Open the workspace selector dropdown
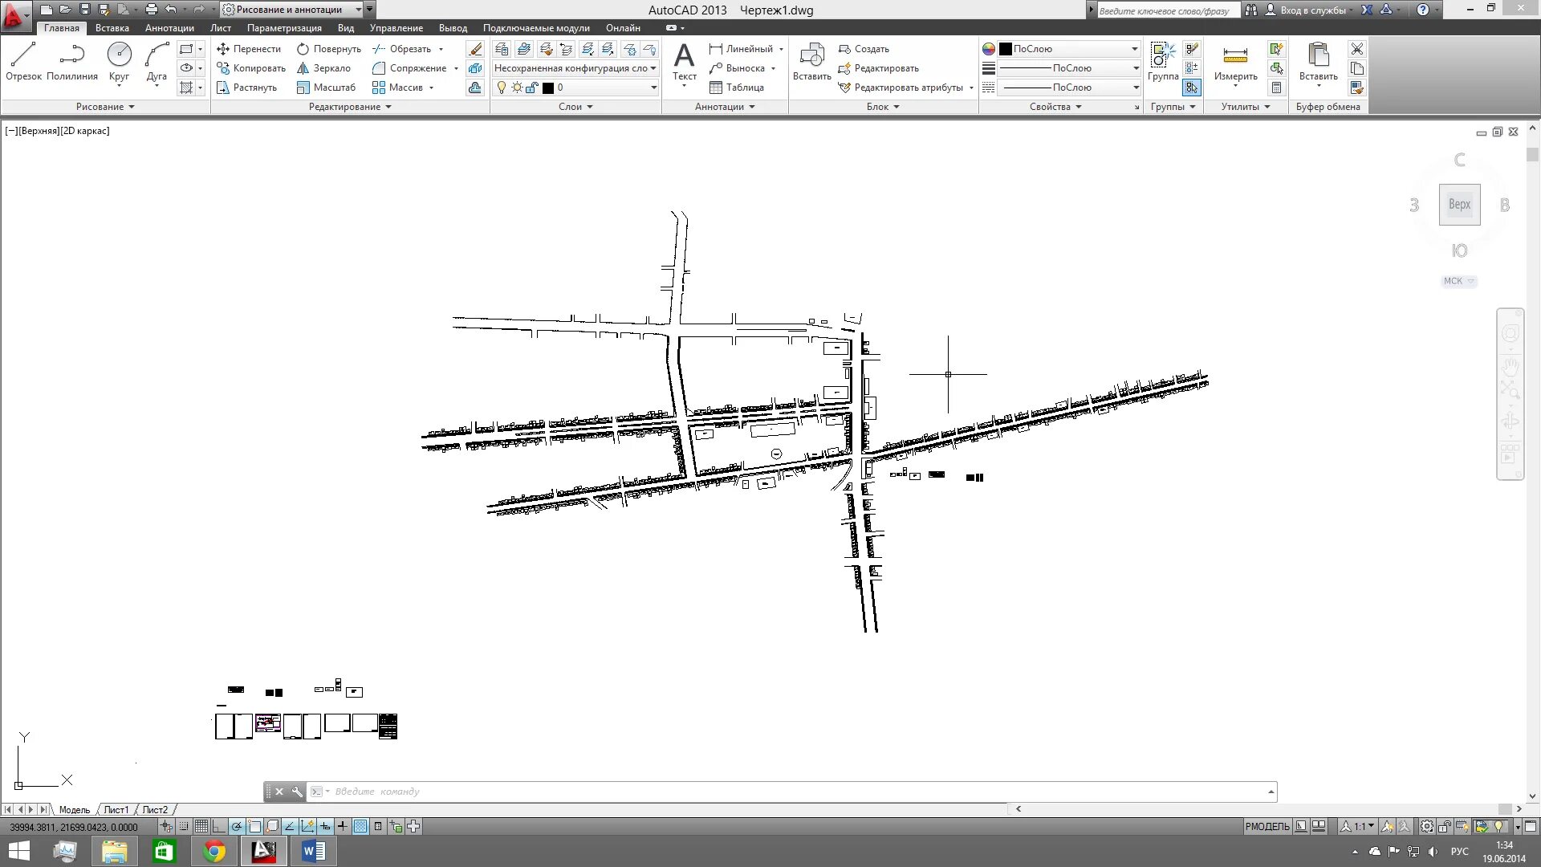 [x=358, y=10]
